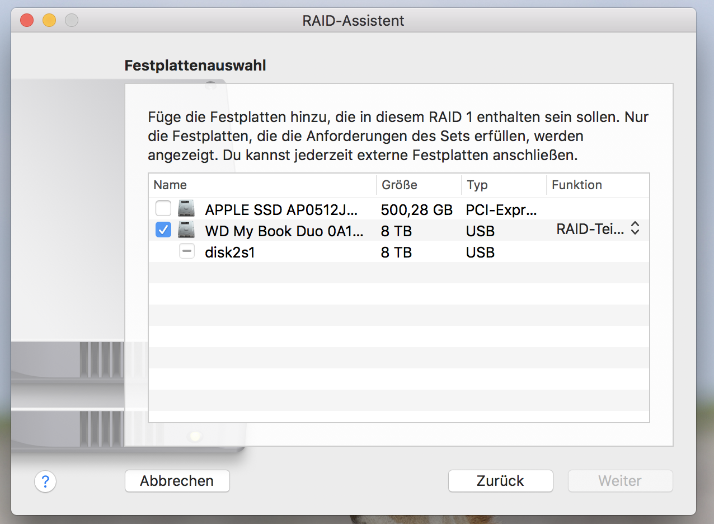Select the APPLE SSD AP0512J row name
Image resolution: width=714 pixels, height=524 pixels.
coord(280,210)
